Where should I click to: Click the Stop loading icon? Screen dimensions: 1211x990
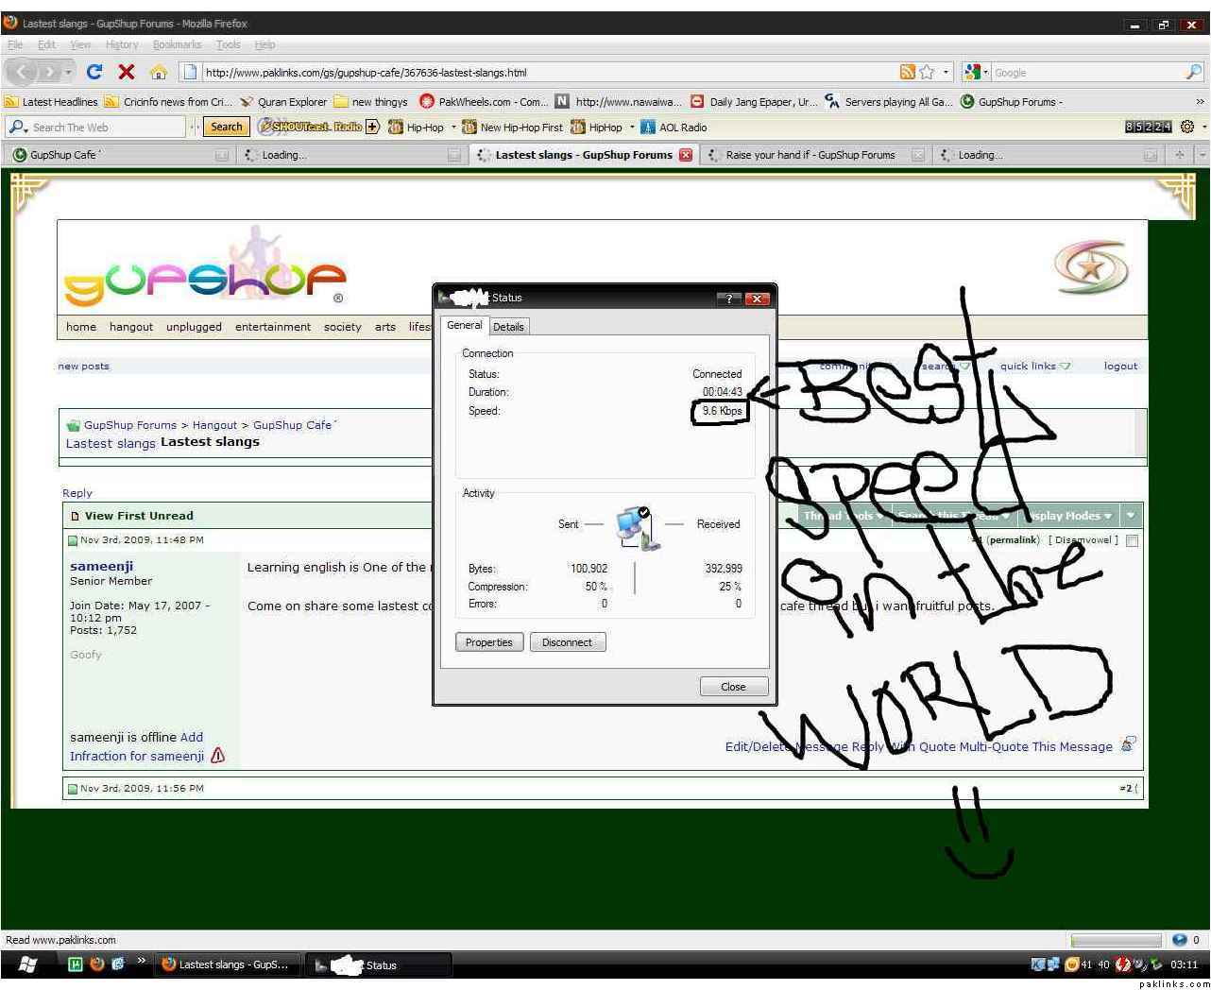click(x=126, y=72)
